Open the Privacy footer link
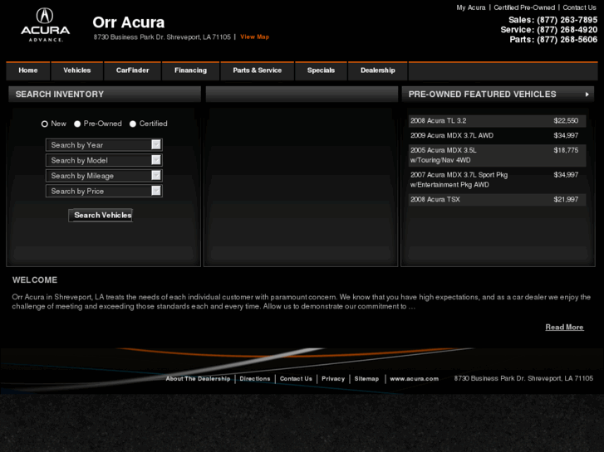Viewport: 604px width, 452px height. tap(333, 379)
